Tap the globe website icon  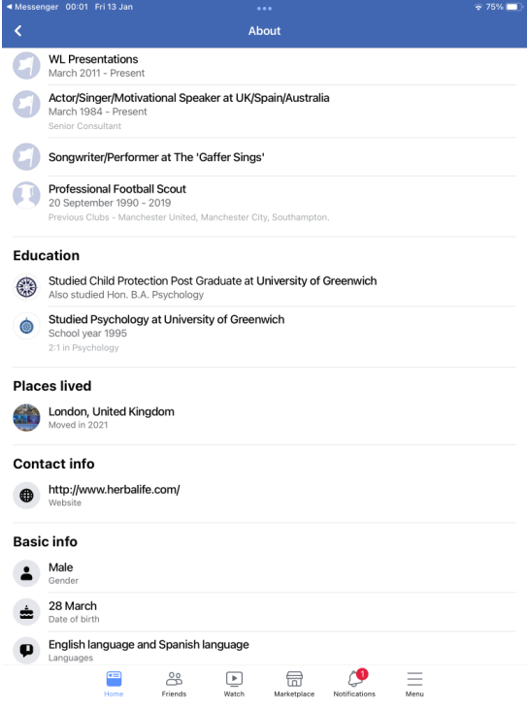tap(26, 495)
